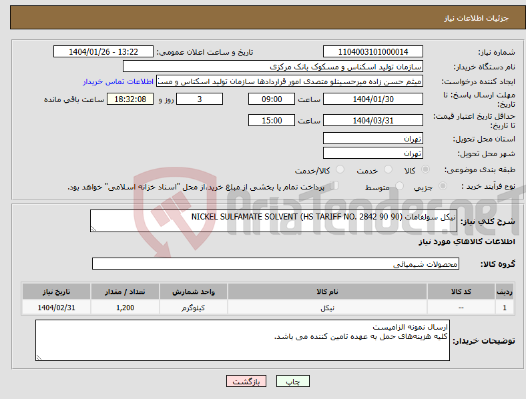Select the کالا/خدمت radio button
This screenshot has width=526, height=399.
[340, 169]
